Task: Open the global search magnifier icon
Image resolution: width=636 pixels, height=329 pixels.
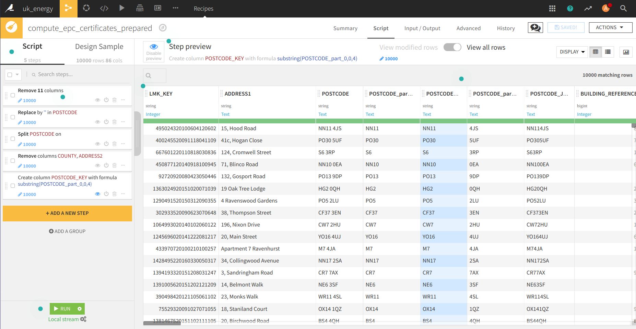Action: pyautogui.click(x=623, y=9)
